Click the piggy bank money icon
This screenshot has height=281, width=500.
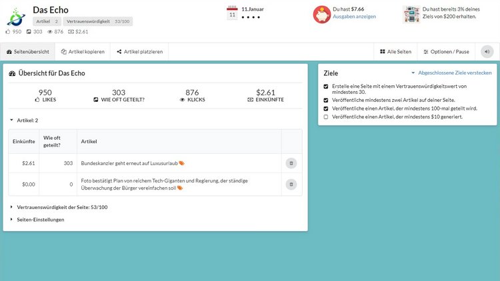[321, 15]
